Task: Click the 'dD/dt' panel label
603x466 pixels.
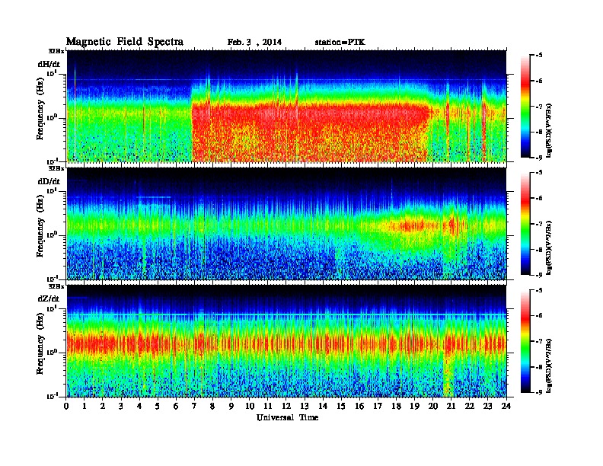Action: click(x=49, y=181)
